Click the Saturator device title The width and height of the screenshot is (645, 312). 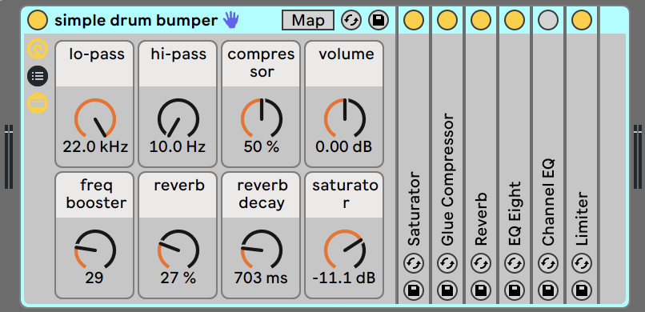[x=414, y=209]
